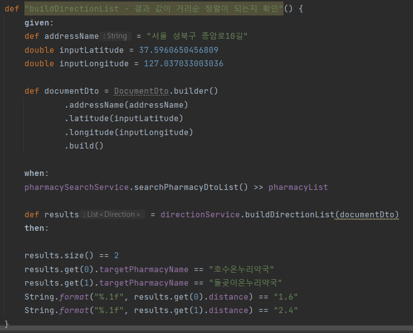
Task: Click the when: label
Action: [x=36, y=173]
